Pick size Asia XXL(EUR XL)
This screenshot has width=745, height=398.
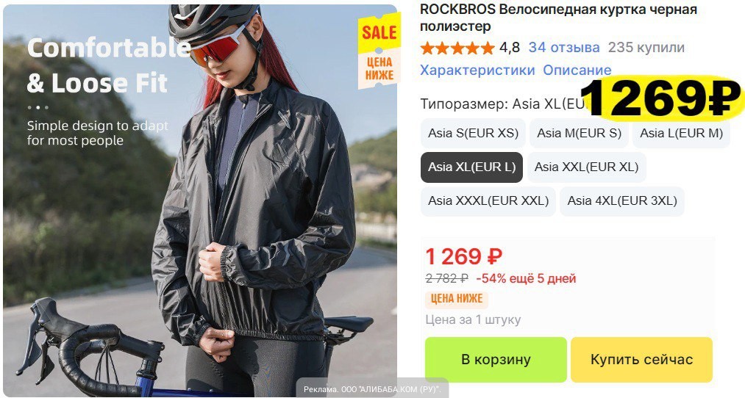pos(586,167)
